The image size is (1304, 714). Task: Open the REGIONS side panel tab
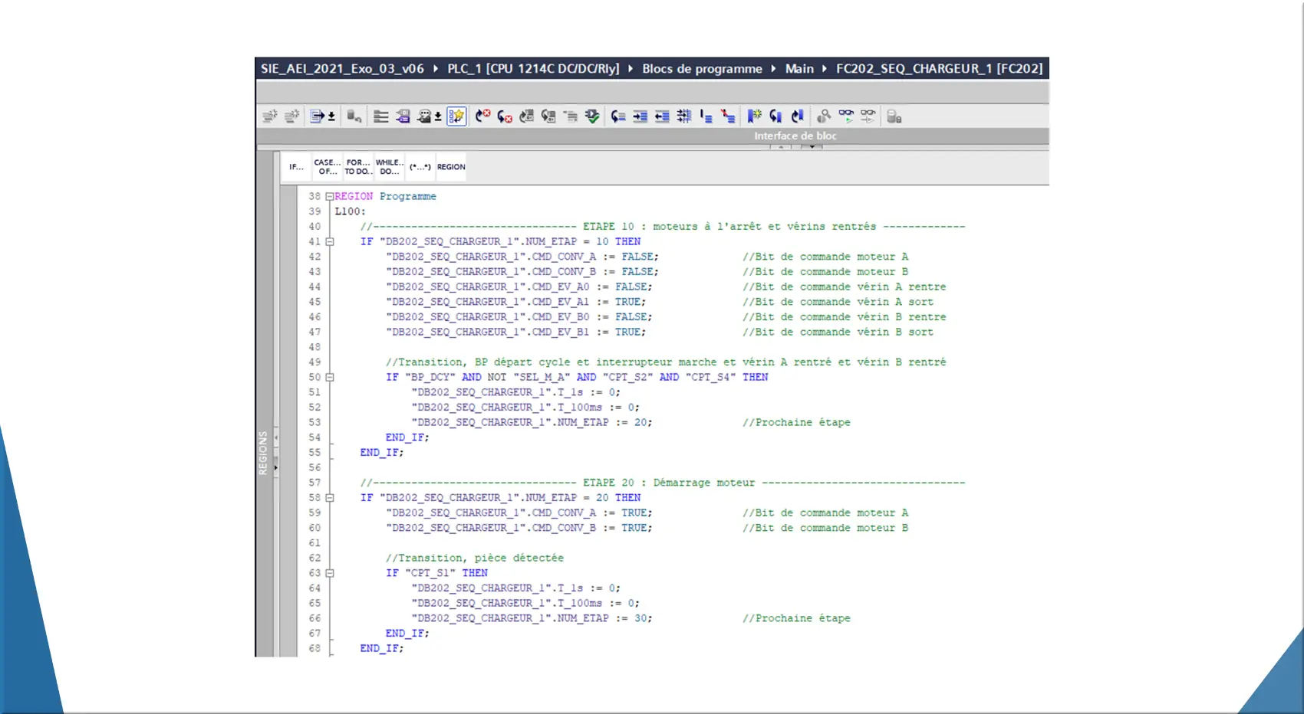click(x=263, y=453)
